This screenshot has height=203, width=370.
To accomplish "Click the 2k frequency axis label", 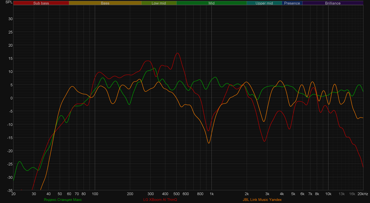I will tap(247, 194).
